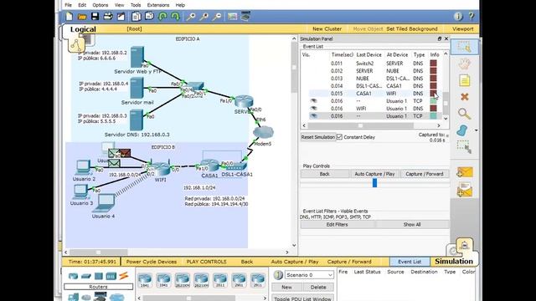Click the Copy toolbar icon

pos(136,16)
